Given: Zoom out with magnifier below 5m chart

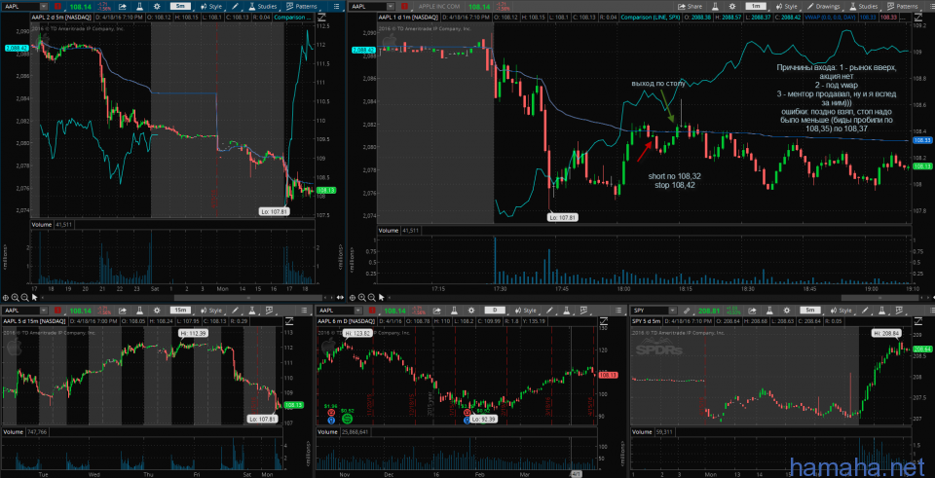Looking at the screenshot, I should click(x=25, y=297).
